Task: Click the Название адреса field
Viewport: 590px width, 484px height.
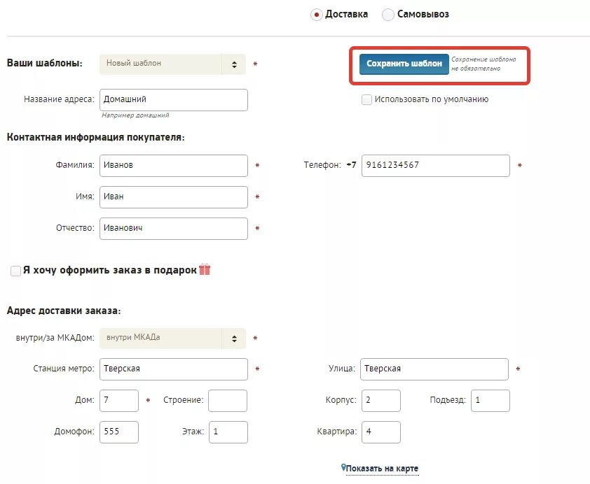Action: [x=174, y=100]
